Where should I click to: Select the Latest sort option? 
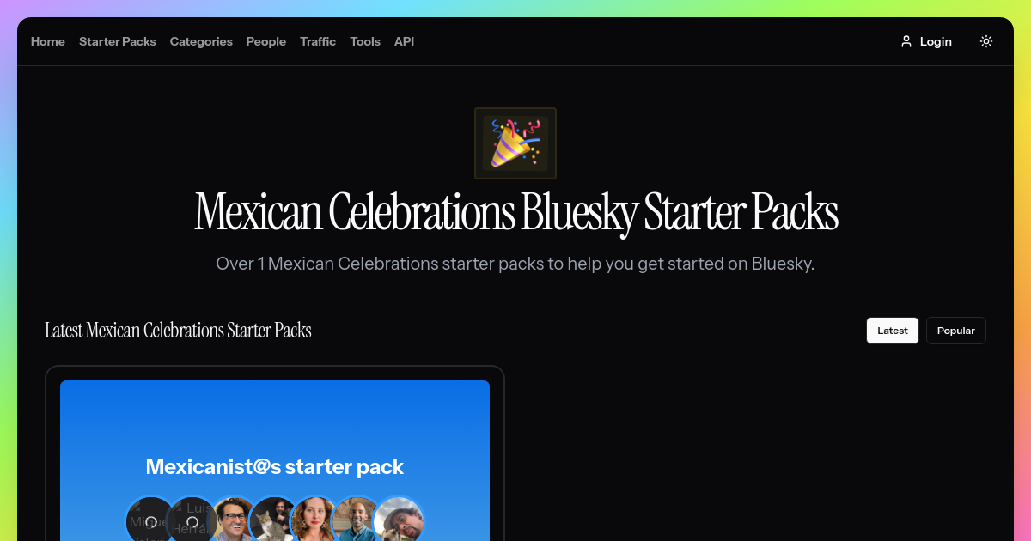pos(893,331)
